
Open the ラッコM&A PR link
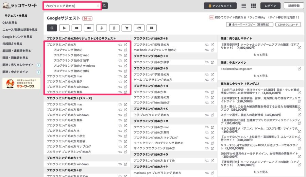point(257,17)
